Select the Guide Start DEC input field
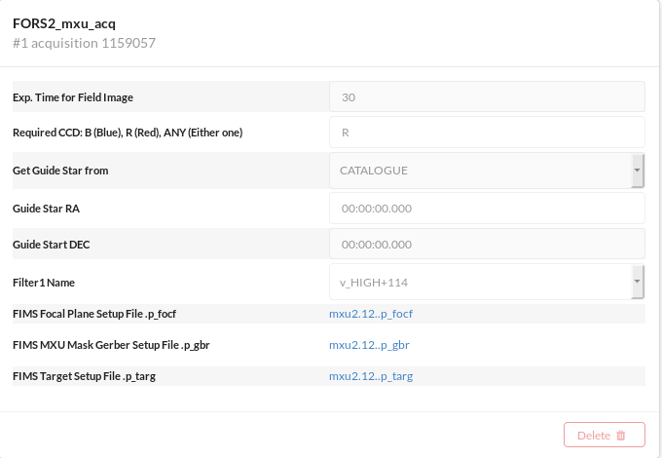 click(487, 244)
